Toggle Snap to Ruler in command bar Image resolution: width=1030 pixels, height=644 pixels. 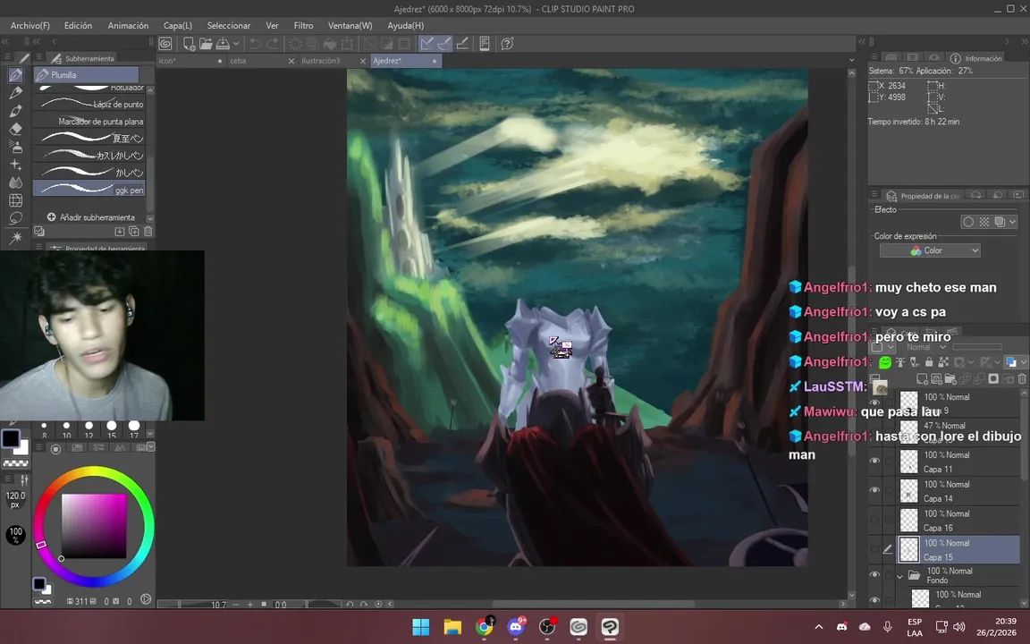(427, 44)
